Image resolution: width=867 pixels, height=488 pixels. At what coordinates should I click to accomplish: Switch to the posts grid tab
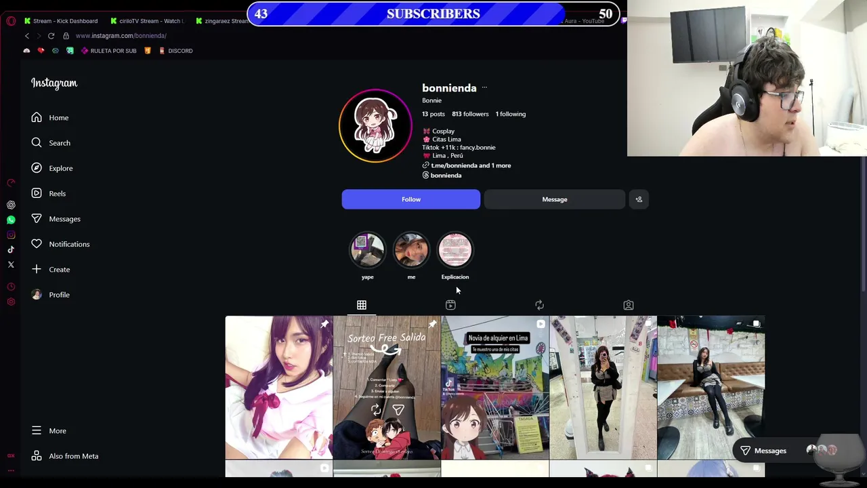[362, 305]
